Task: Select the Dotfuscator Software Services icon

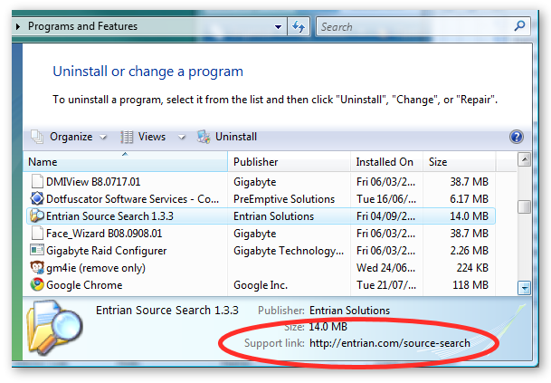Action: (x=37, y=198)
